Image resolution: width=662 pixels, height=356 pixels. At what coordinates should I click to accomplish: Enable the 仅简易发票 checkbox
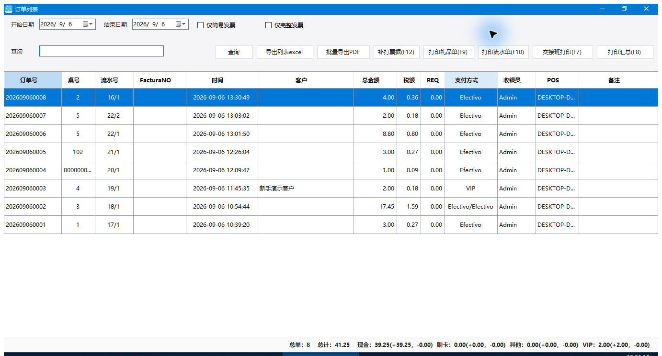coord(201,25)
